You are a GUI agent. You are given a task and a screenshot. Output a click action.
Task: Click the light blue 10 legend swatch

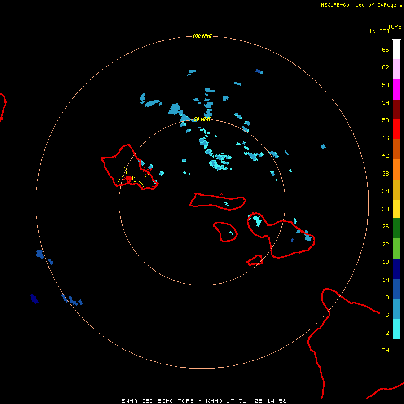tap(396, 309)
